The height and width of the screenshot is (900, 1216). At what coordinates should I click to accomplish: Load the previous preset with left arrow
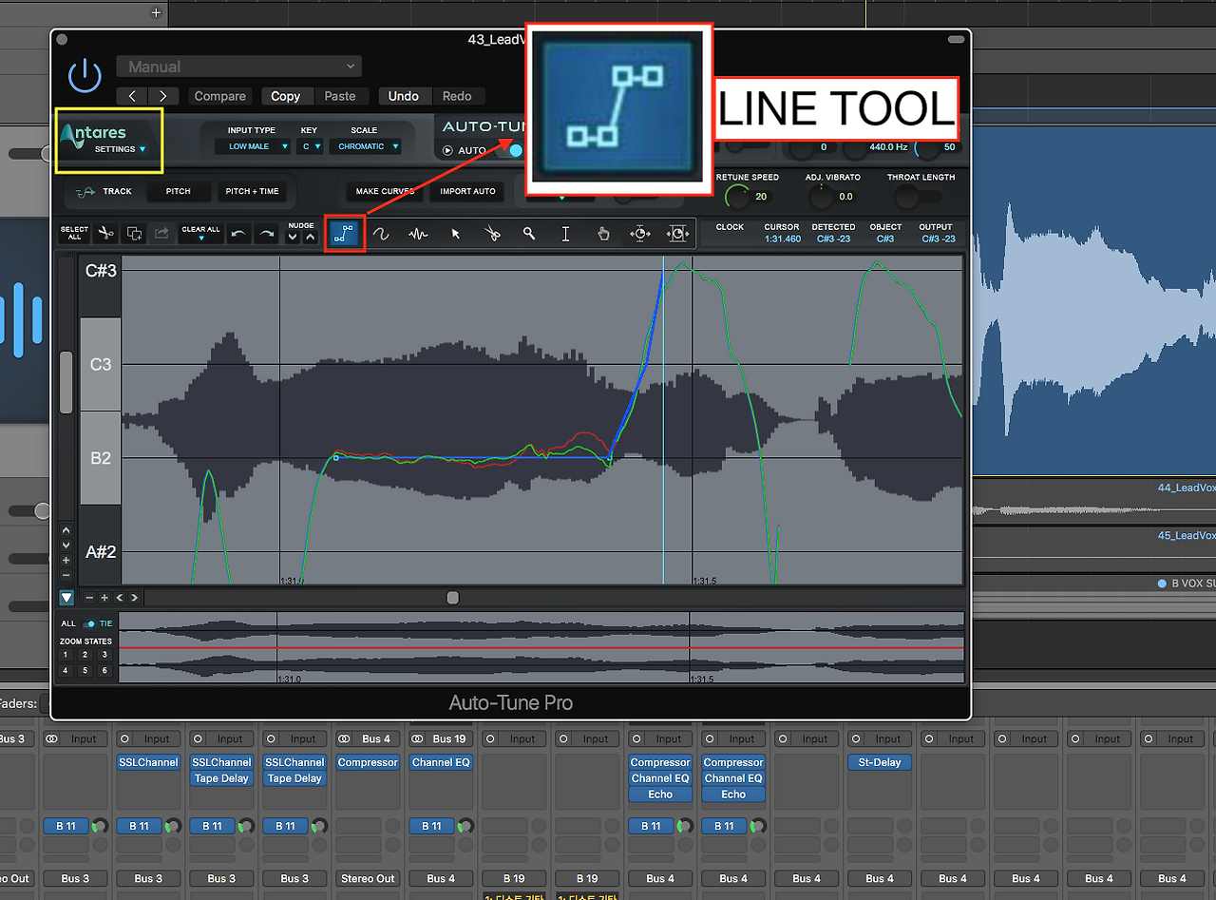click(132, 96)
